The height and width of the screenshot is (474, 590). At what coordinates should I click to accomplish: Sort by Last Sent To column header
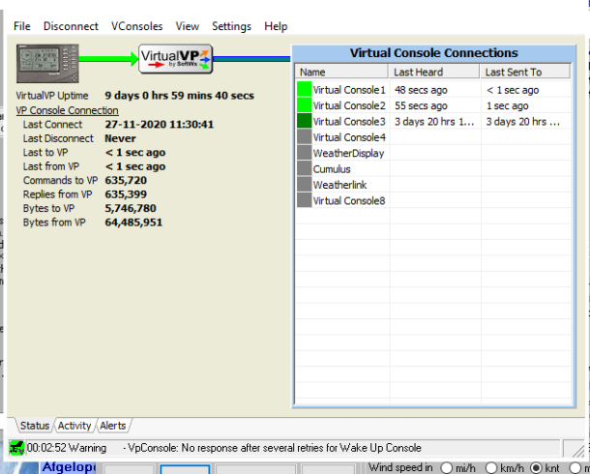pyautogui.click(x=525, y=72)
